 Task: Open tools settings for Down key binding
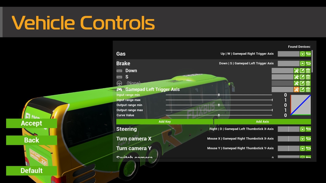pyautogui.click(x=296, y=71)
